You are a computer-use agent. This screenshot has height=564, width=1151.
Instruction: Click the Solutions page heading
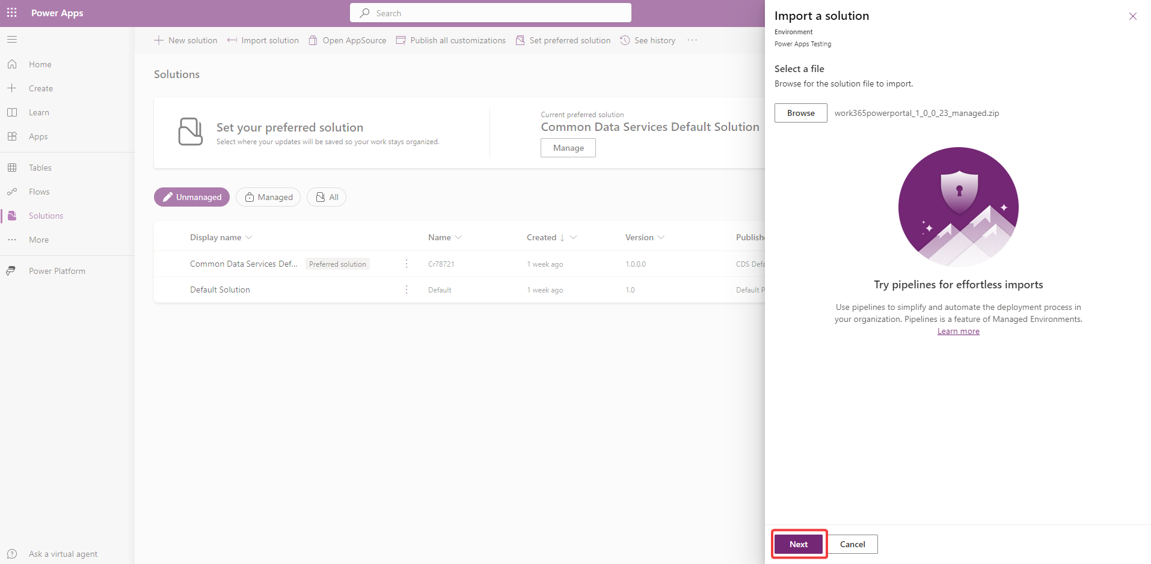tap(177, 74)
